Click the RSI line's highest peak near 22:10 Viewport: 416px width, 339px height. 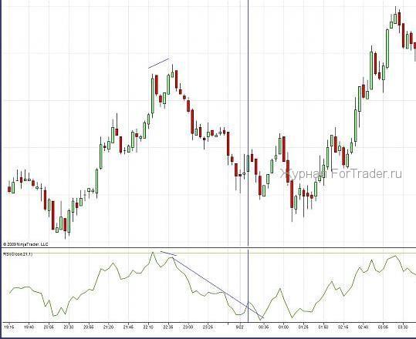click(153, 253)
